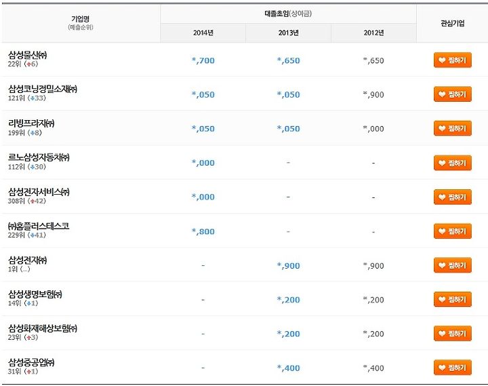Click 2014 salary *,700 for 삼성물산㈜
The image size is (488, 386).
(x=203, y=60)
